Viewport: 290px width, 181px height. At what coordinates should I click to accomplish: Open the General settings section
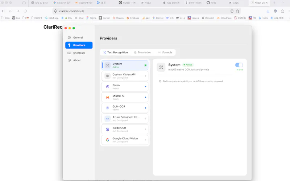pyautogui.click(x=79, y=38)
